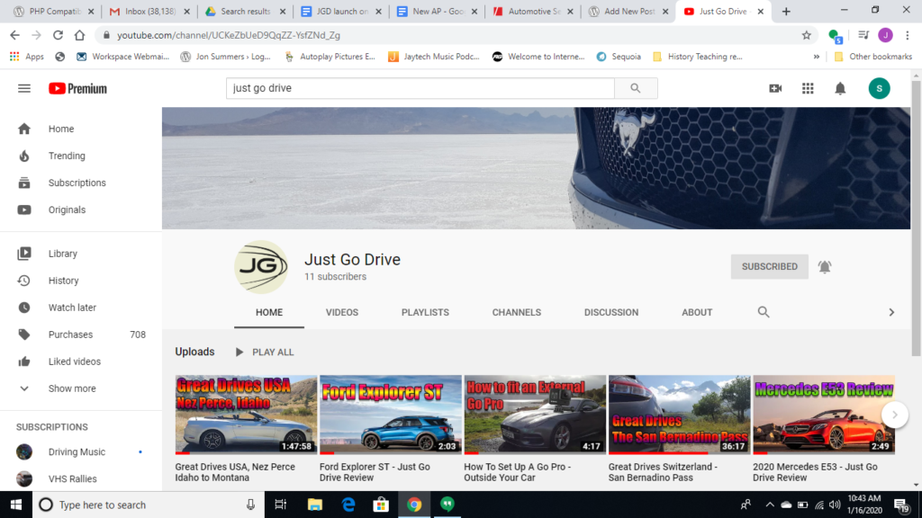Expand hidden bookmarks with double chevron

click(x=816, y=57)
